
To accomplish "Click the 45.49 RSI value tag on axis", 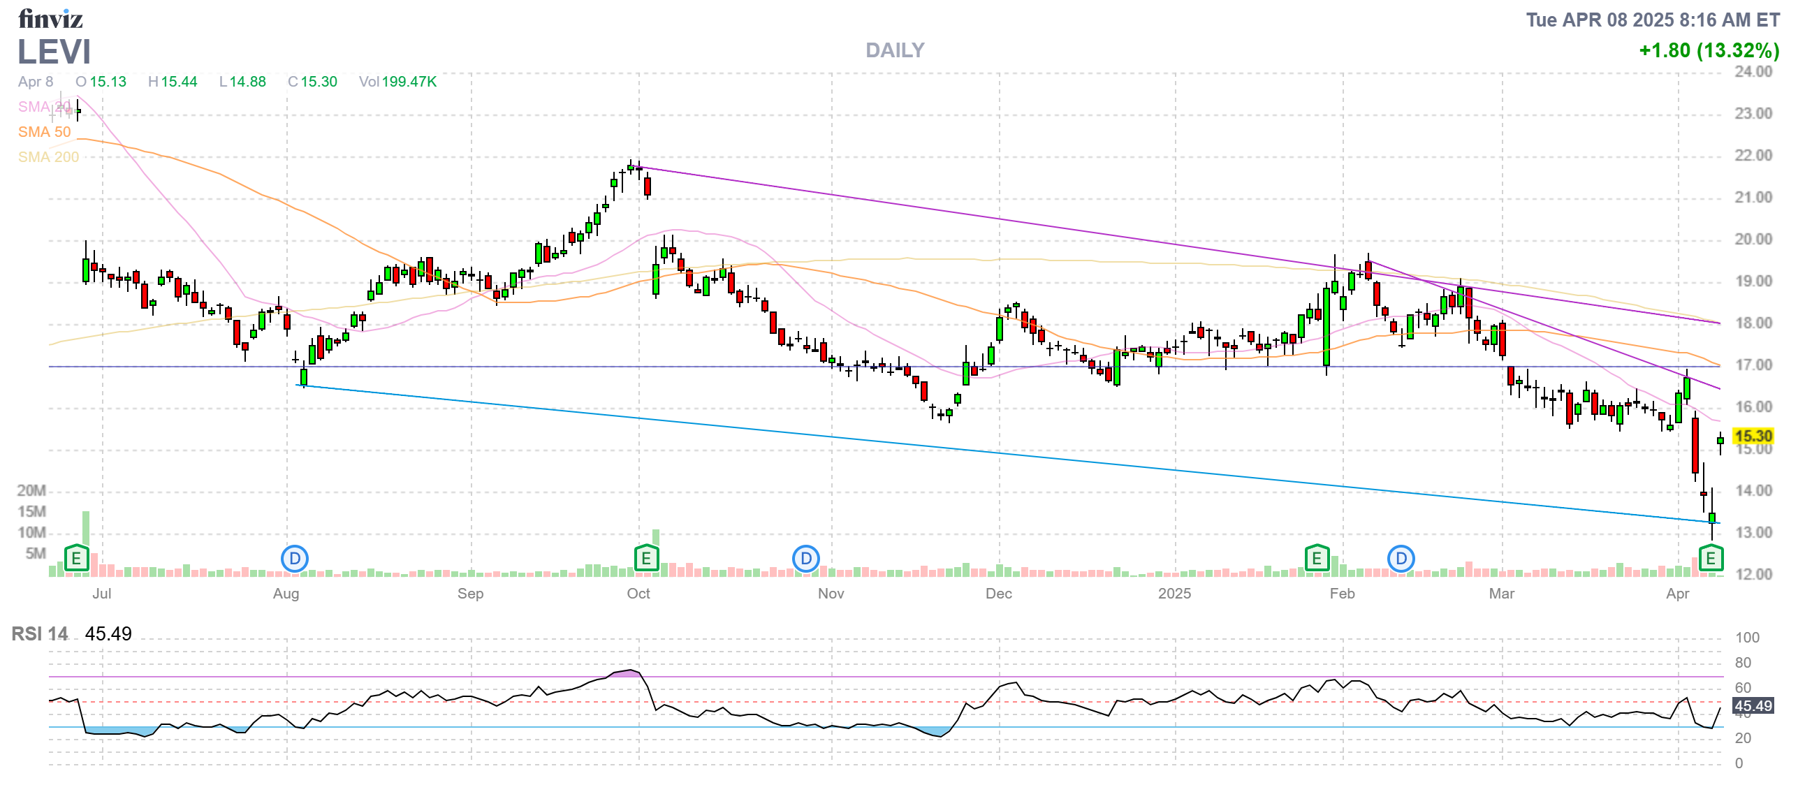I will click(x=1753, y=705).
